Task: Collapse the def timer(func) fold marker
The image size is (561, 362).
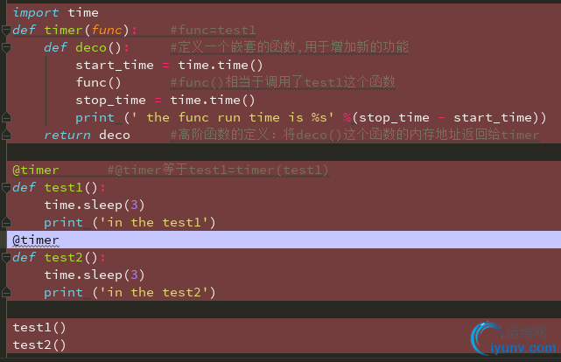Action: click(4, 31)
